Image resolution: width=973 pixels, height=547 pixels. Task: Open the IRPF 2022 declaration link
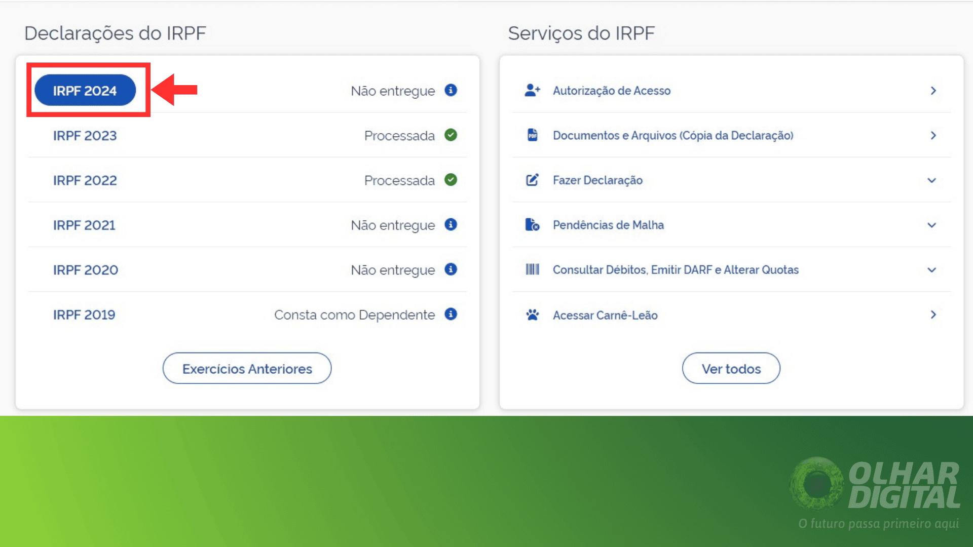click(85, 180)
